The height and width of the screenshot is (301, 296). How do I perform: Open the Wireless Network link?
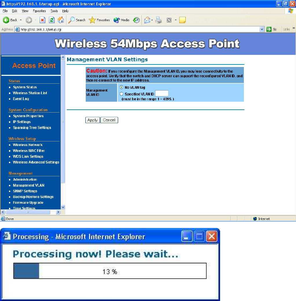tap(27, 145)
